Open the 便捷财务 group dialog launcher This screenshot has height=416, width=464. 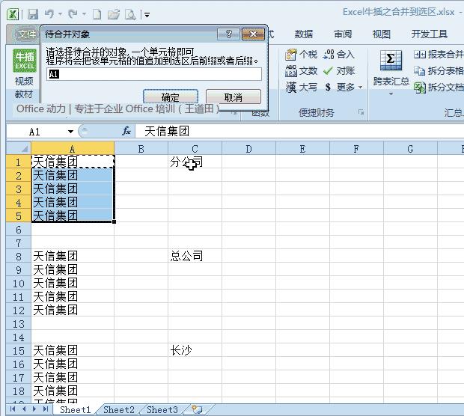tap(361, 111)
